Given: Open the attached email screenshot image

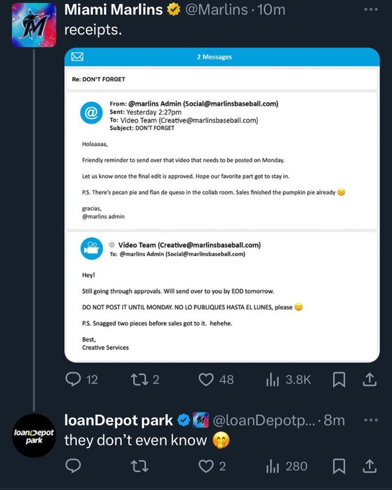Looking at the screenshot, I should 222,205.
